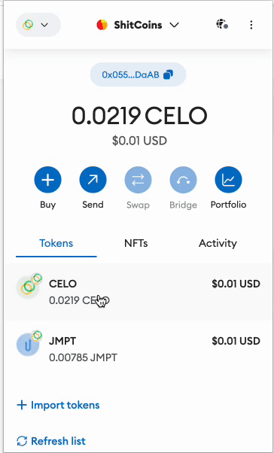The height and width of the screenshot is (453, 274).
Task: Open the three-dot options menu
Action: coord(251,25)
